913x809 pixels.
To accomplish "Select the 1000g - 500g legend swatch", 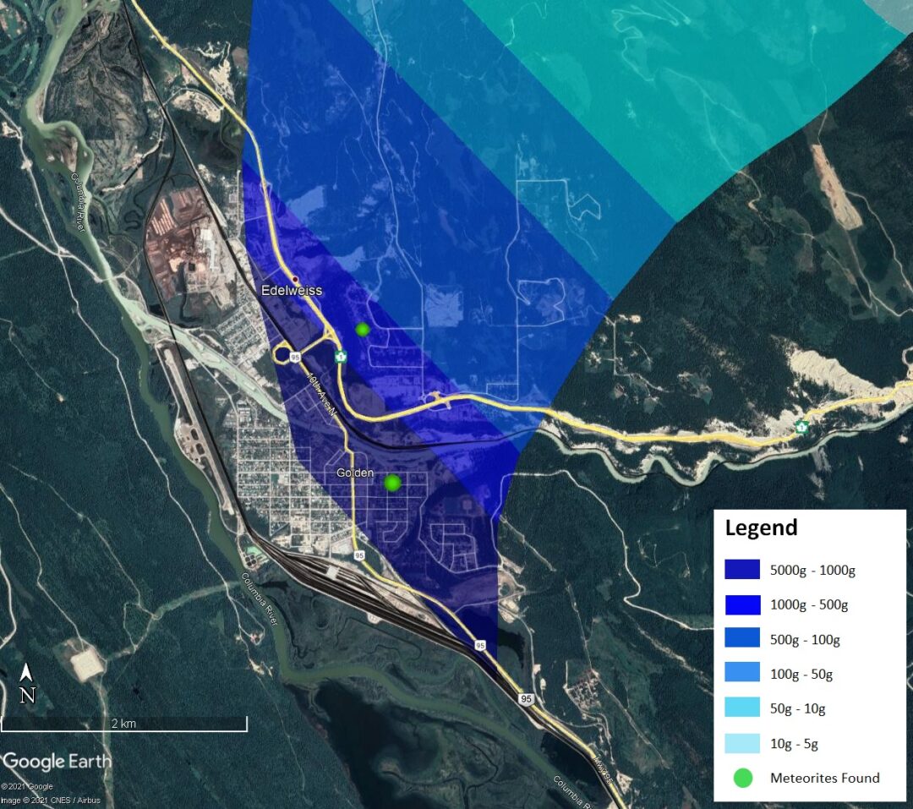I will 741,604.
